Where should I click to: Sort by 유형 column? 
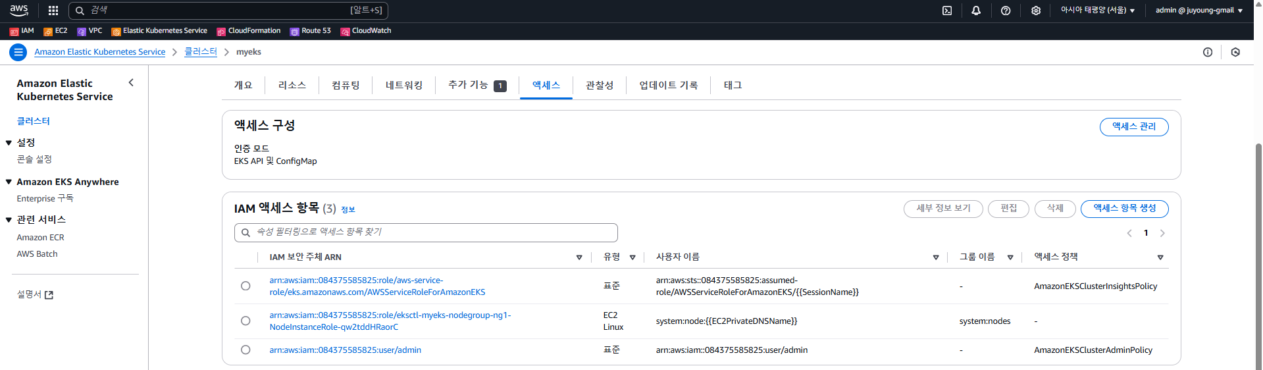(x=632, y=257)
